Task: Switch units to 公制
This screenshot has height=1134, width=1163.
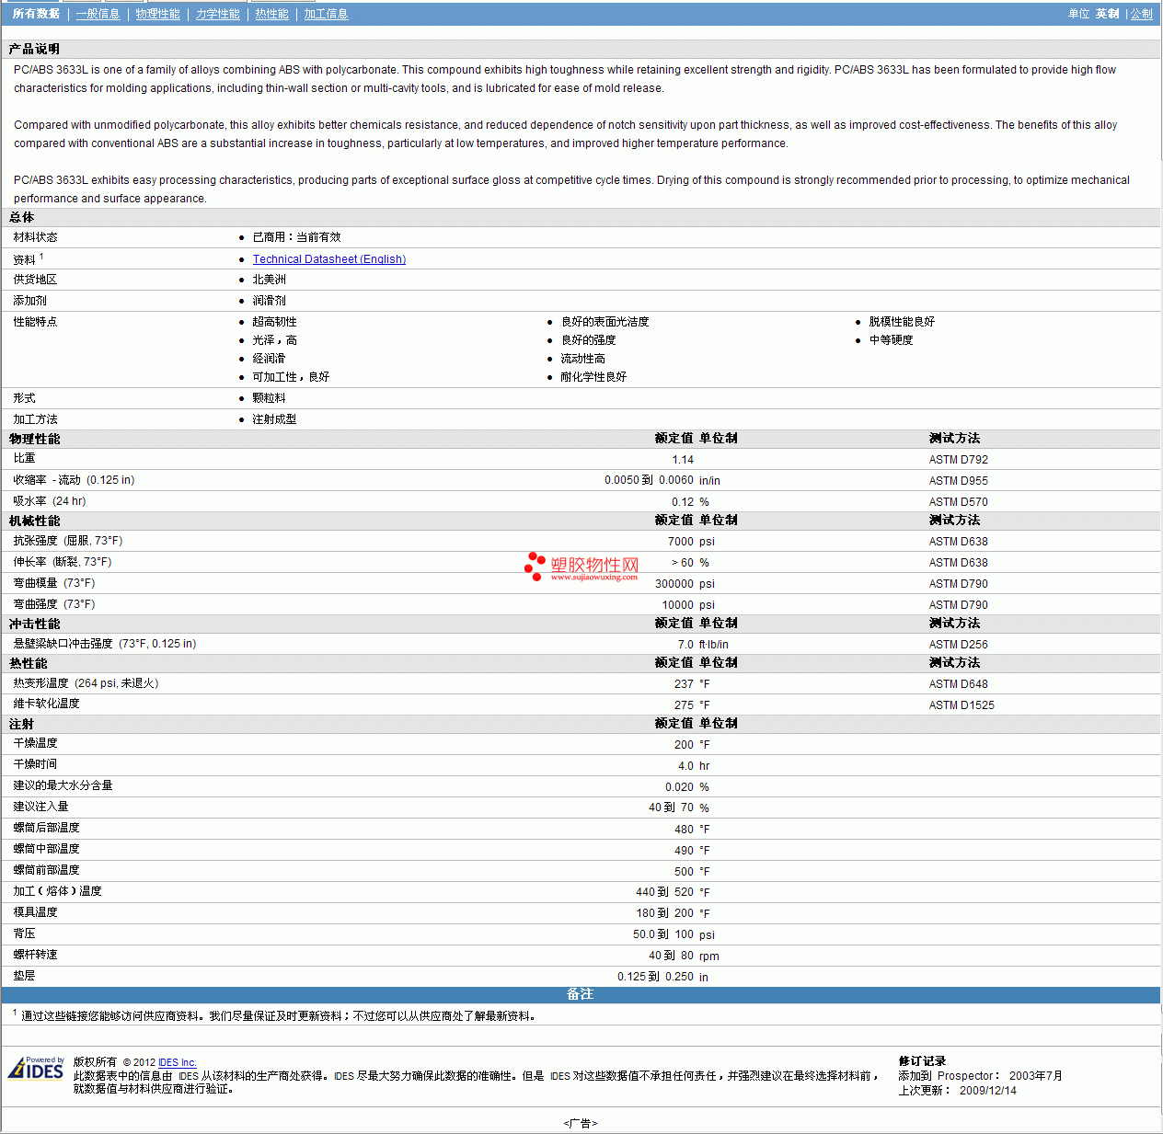Action: point(1141,14)
